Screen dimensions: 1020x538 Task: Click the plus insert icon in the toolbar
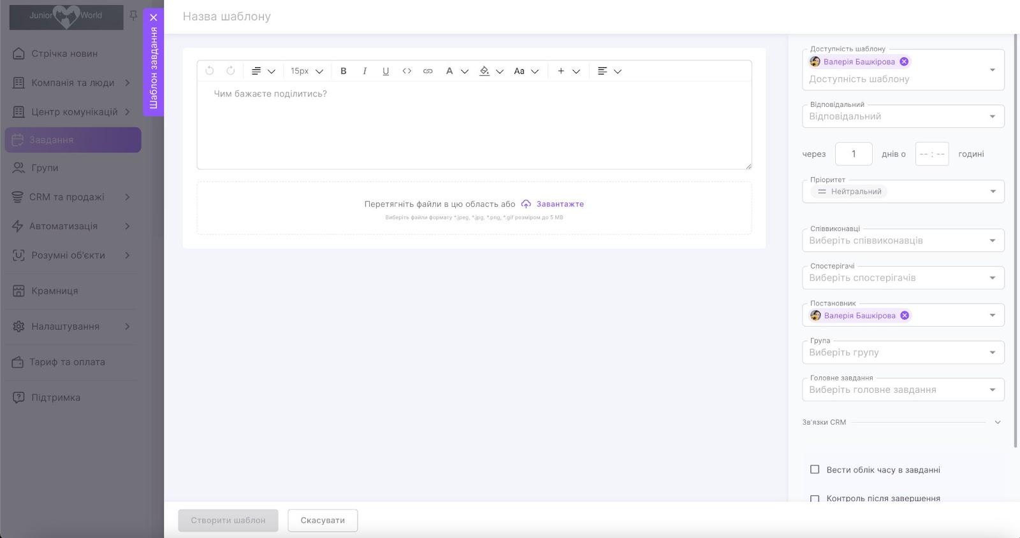coord(561,71)
